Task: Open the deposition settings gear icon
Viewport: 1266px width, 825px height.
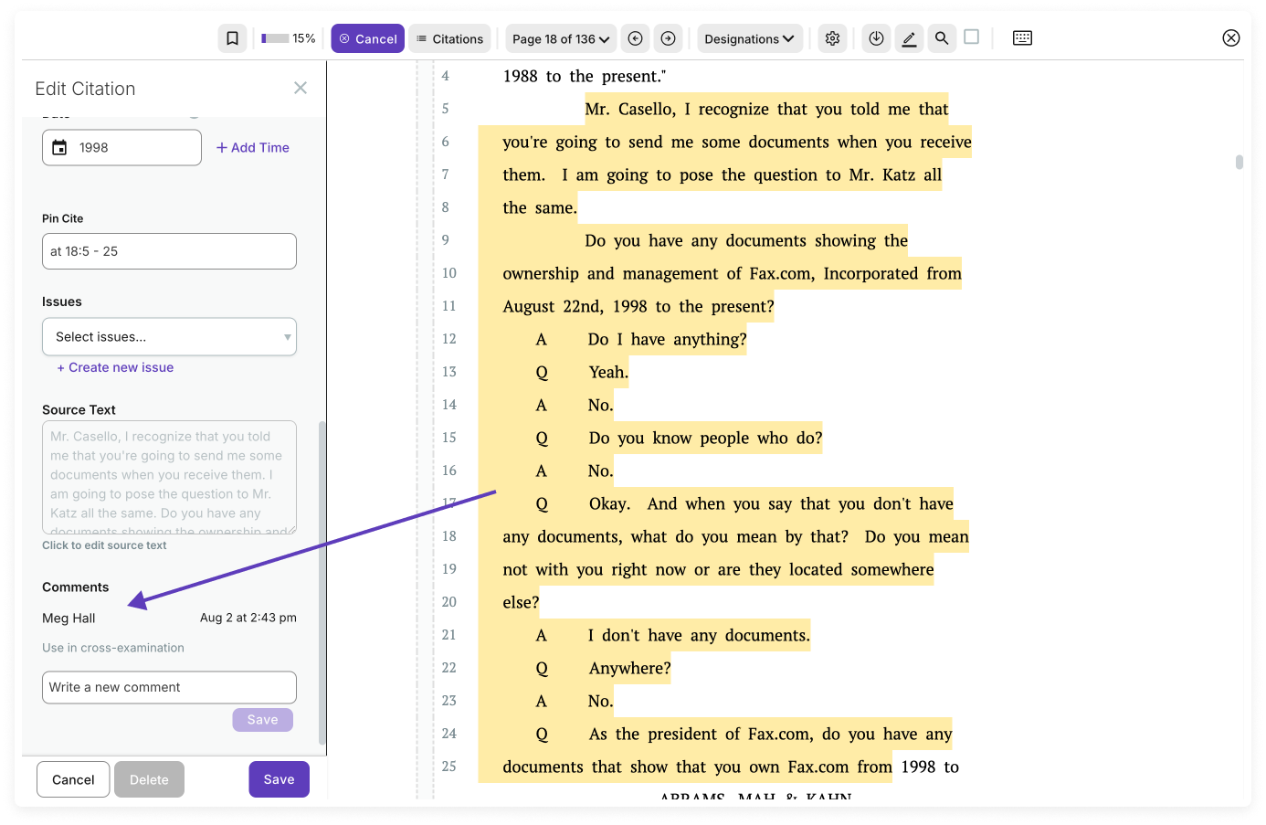Action: click(x=832, y=38)
